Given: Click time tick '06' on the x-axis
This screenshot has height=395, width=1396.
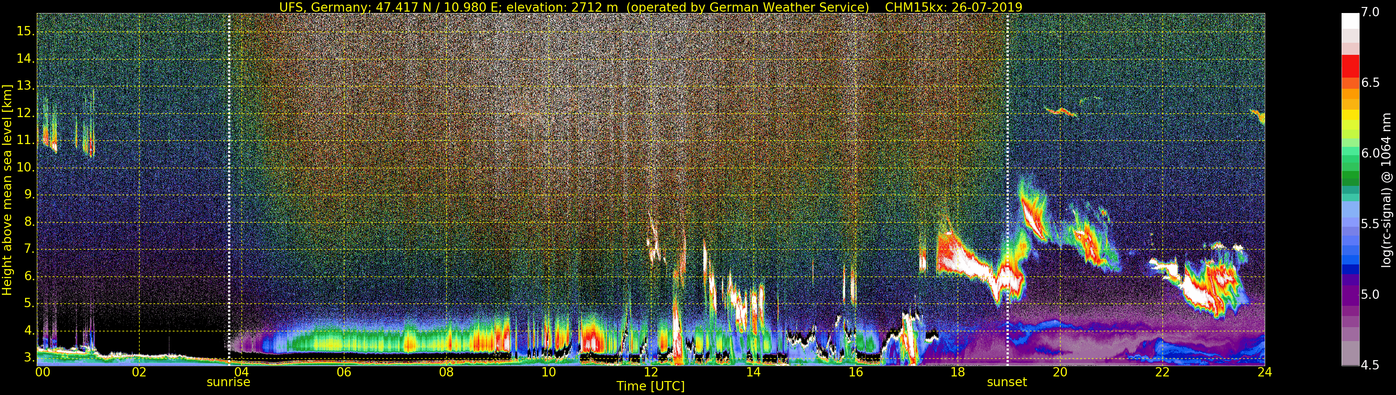Looking at the screenshot, I should [343, 372].
